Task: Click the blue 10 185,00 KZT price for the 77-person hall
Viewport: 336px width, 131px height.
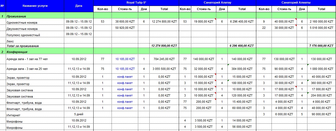Action: coord(125,59)
